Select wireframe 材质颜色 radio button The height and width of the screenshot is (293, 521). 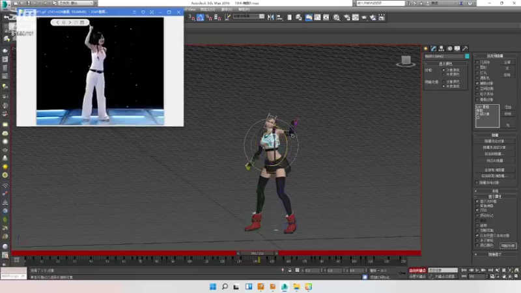(x=444, y=74)
